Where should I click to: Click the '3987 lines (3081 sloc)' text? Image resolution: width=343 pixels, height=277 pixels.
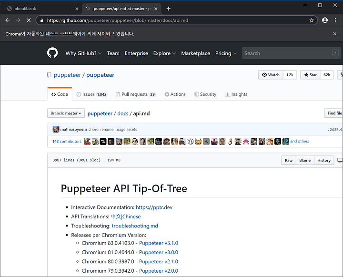coord(77,160)
